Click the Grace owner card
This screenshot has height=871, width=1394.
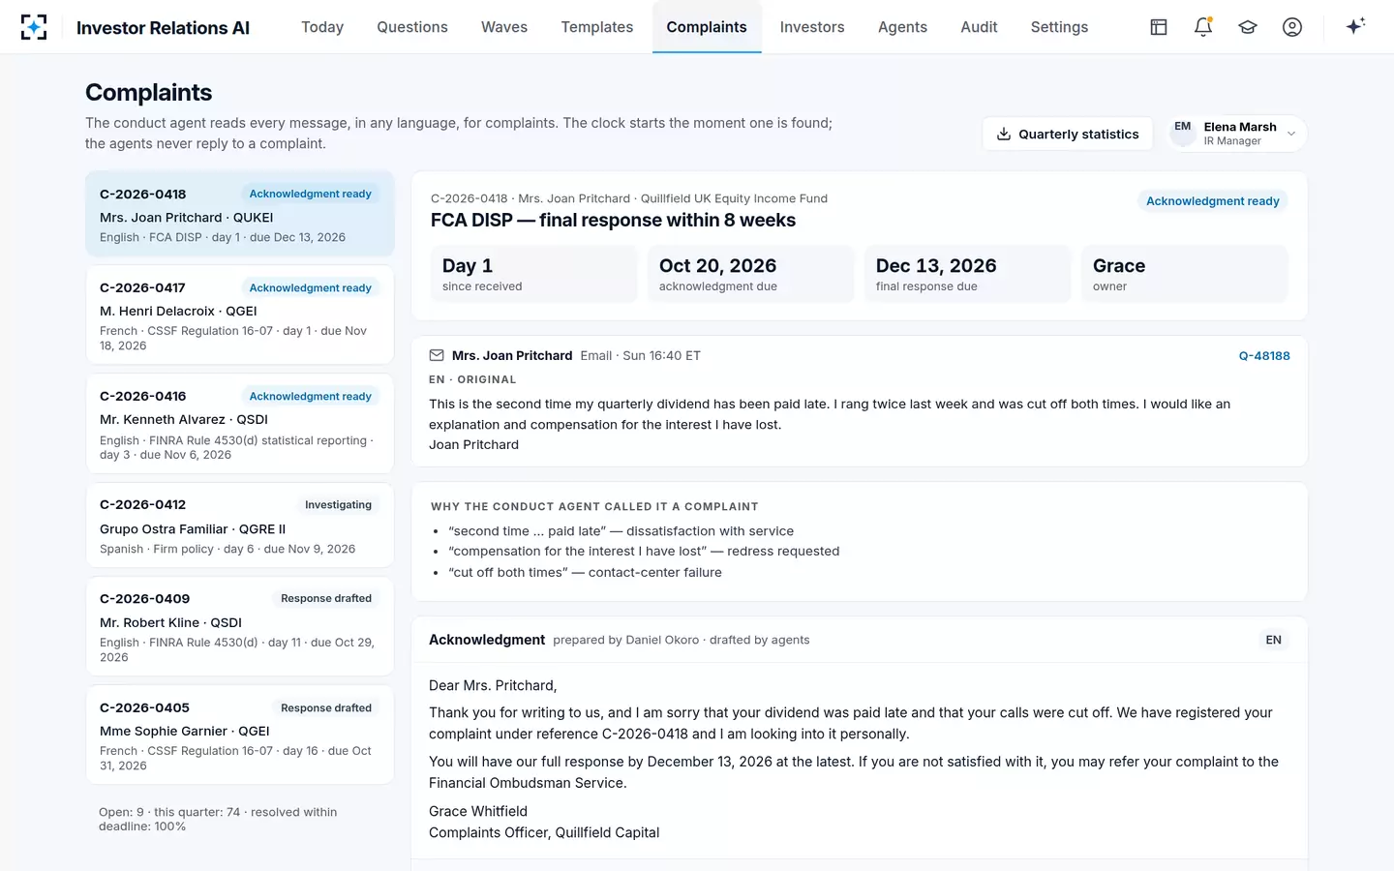[x=1185, y=274]
